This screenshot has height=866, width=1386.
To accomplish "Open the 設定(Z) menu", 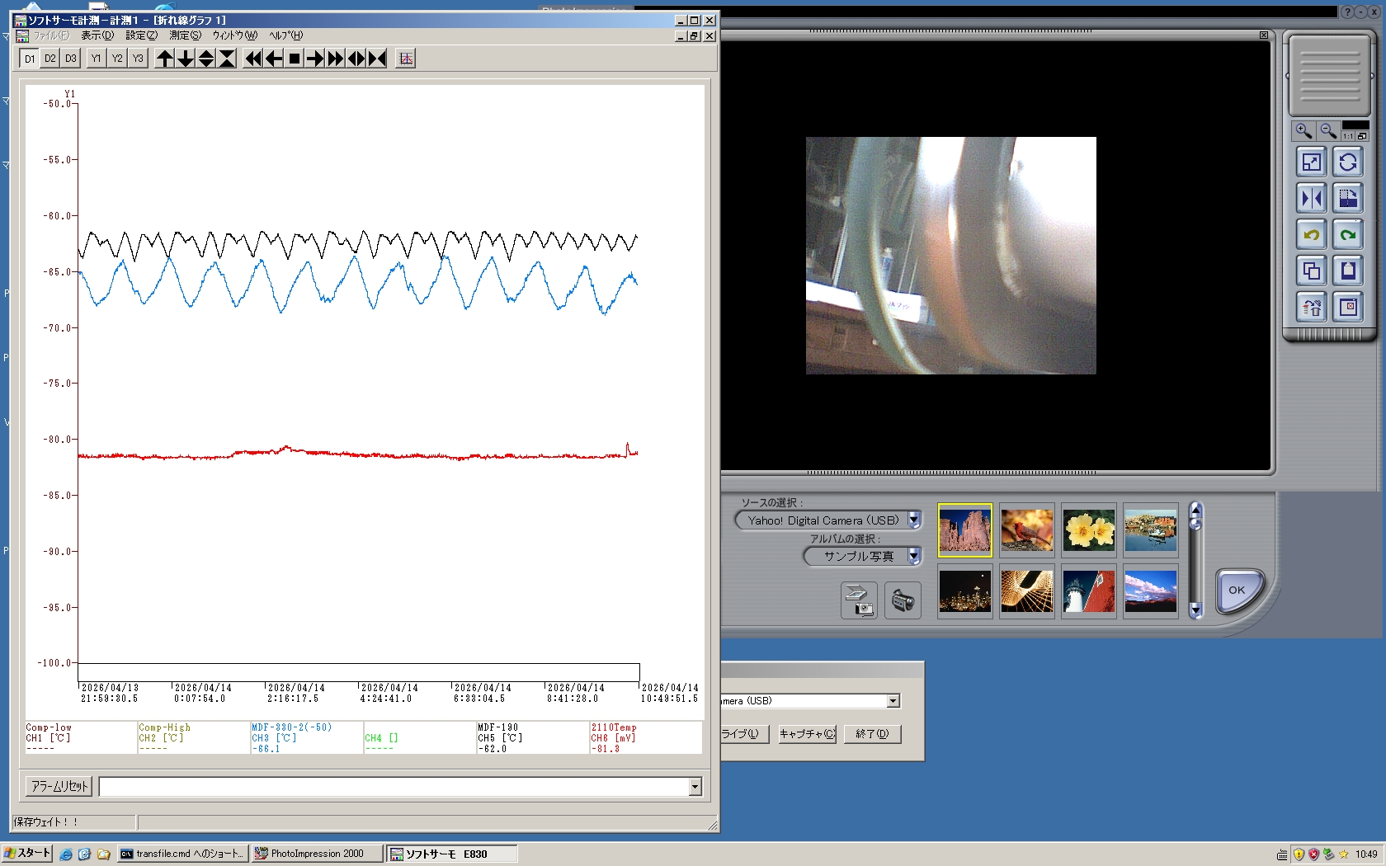I will coord(141,35).
